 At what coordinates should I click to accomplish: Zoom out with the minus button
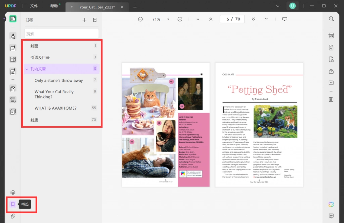point(140,19)
